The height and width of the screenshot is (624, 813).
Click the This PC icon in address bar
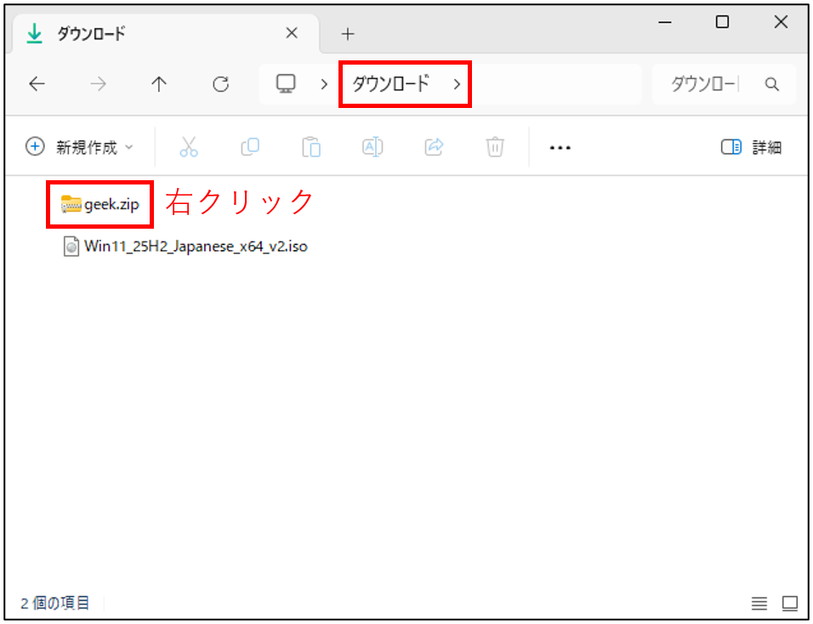(x=285, y=83)
